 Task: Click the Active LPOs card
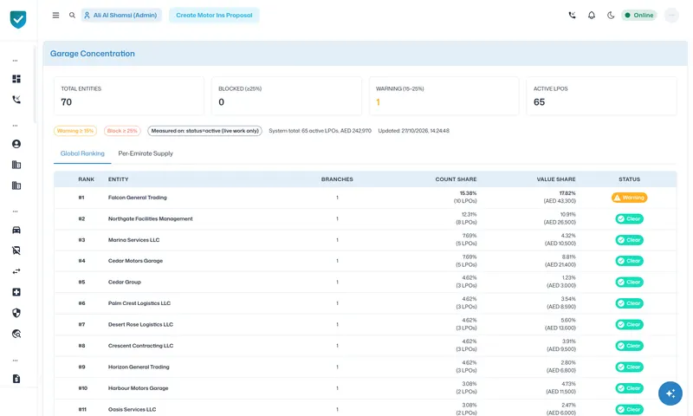point(601,96)
